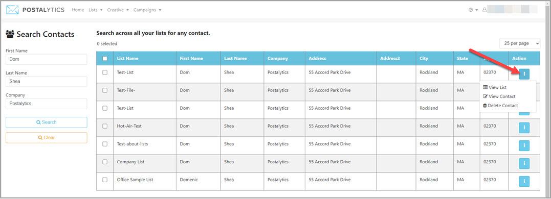Open action menu for Test-about-lists row
Viewport: 551px width, 199px height.
point(524,145)
